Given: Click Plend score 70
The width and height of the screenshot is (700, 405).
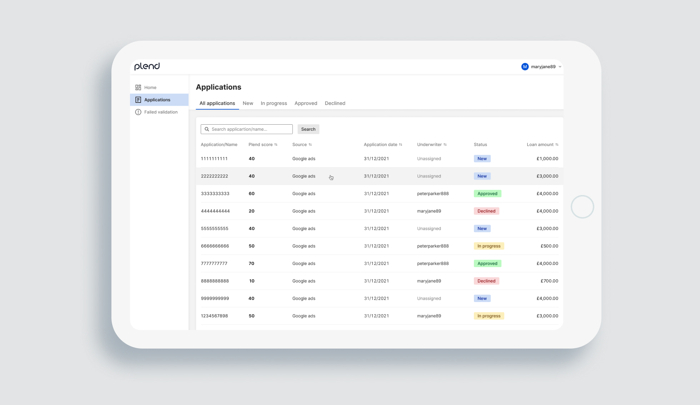Looking at the screenshot, I should (x=251, y=264).
